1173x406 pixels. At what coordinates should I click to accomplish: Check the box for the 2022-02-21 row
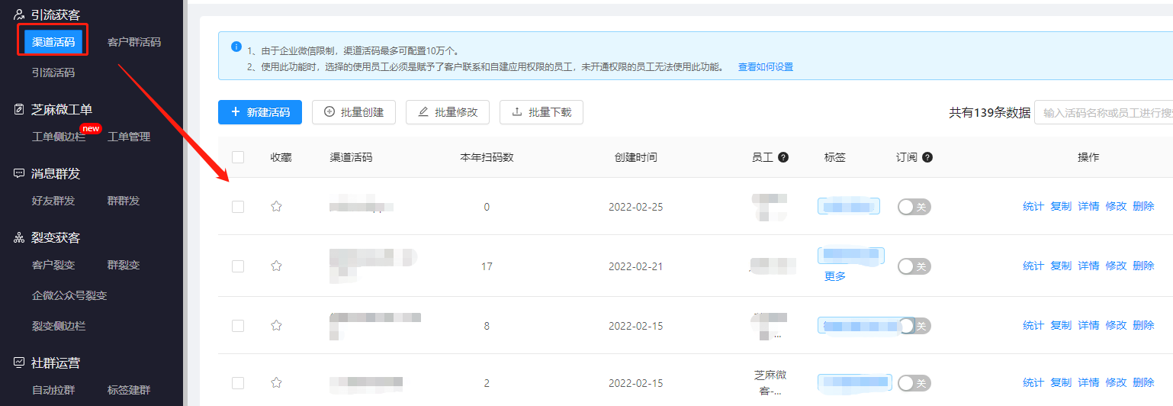[238, 266]
